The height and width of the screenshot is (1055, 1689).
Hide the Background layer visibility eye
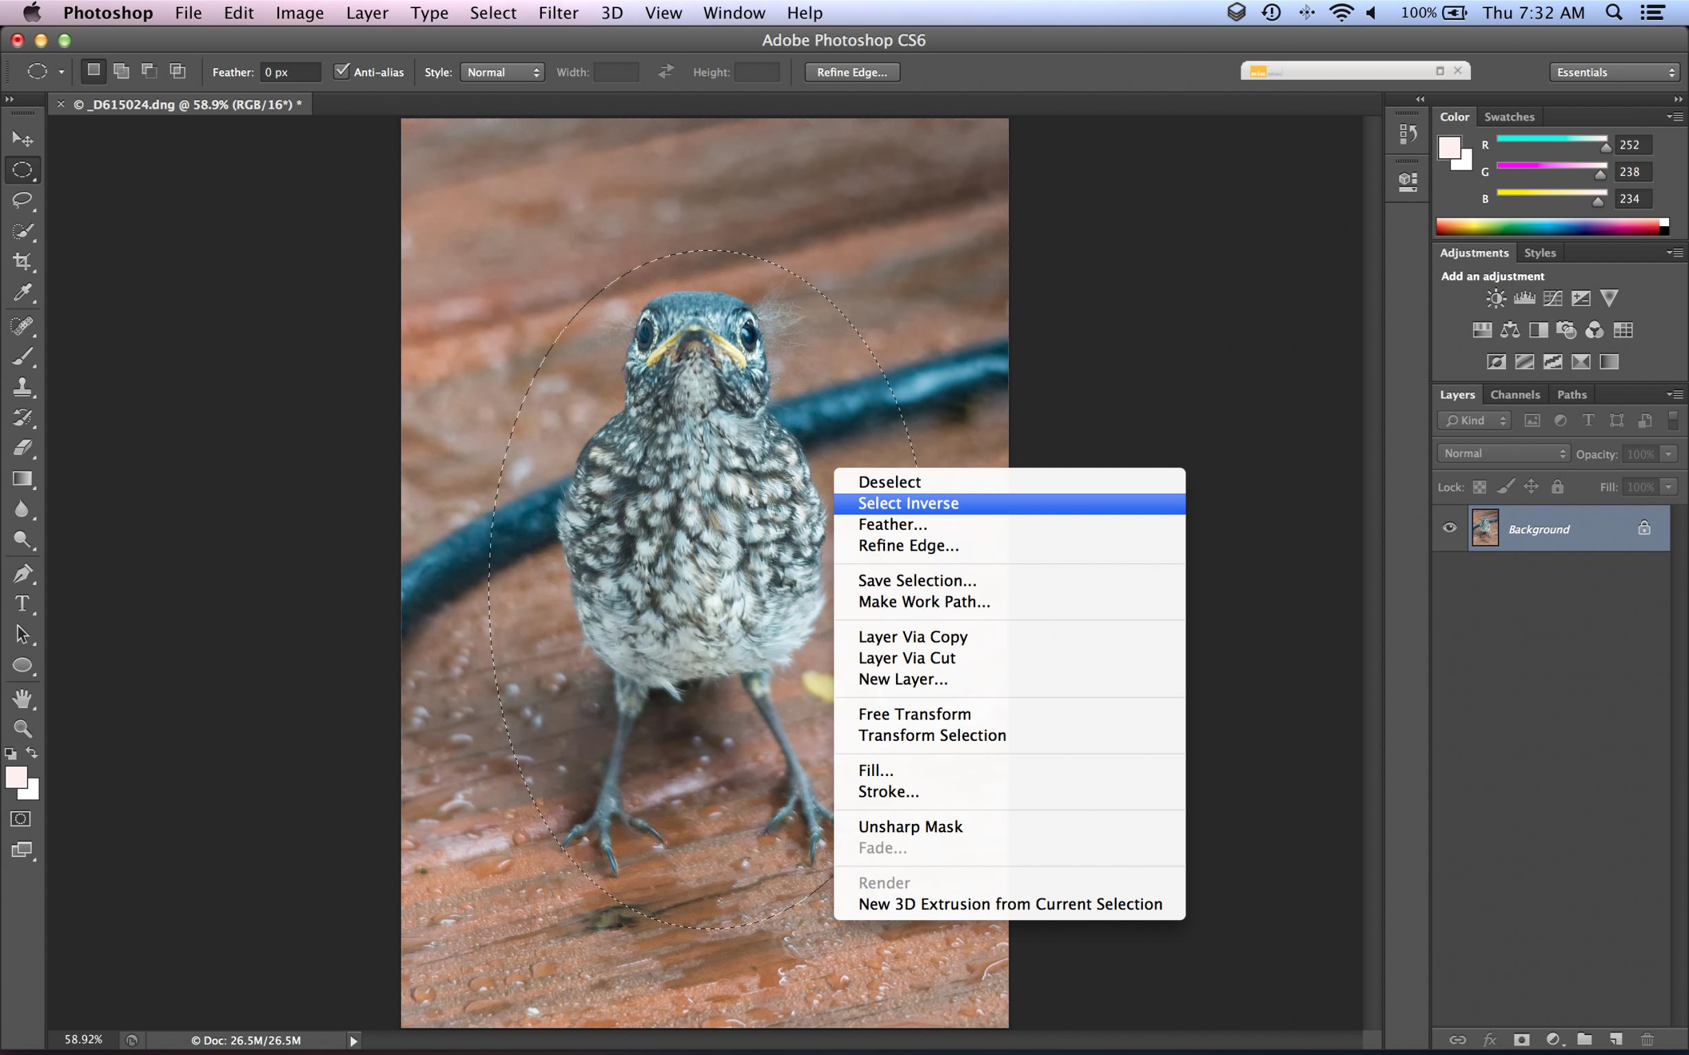[x=1449, y=528]
